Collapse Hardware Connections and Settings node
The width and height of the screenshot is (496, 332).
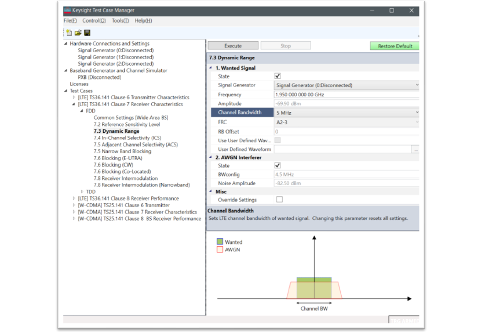(66, 44)
